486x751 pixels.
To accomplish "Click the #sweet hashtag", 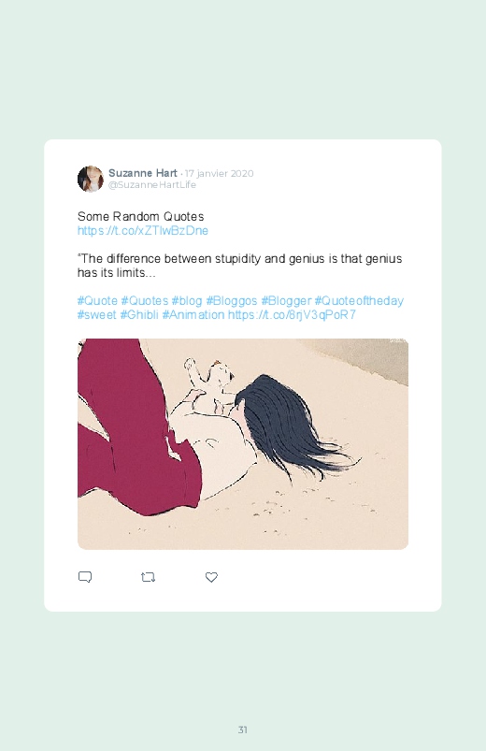I will click(96, 314).
